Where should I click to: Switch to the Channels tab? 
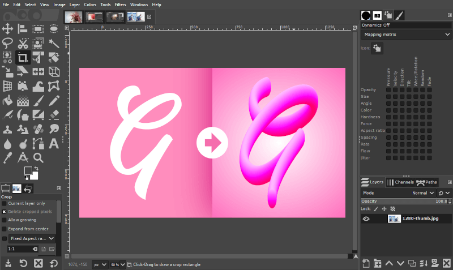click(400, 182)
